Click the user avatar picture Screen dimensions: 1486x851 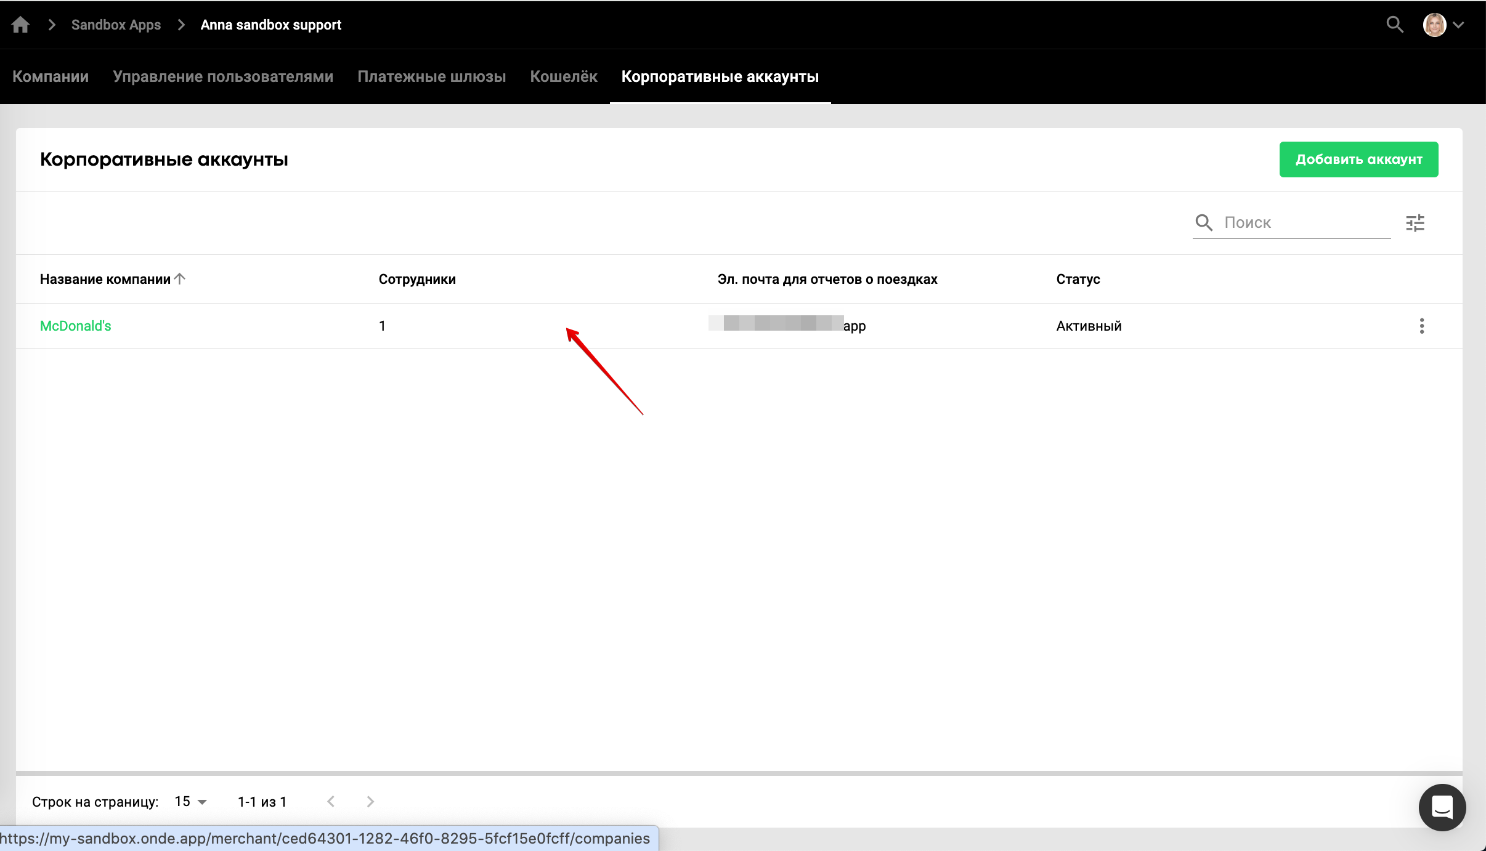(1434, 25)
